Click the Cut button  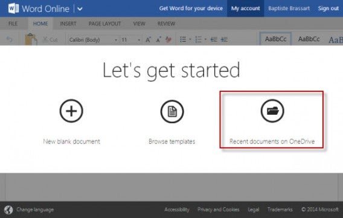coord(50,40)
